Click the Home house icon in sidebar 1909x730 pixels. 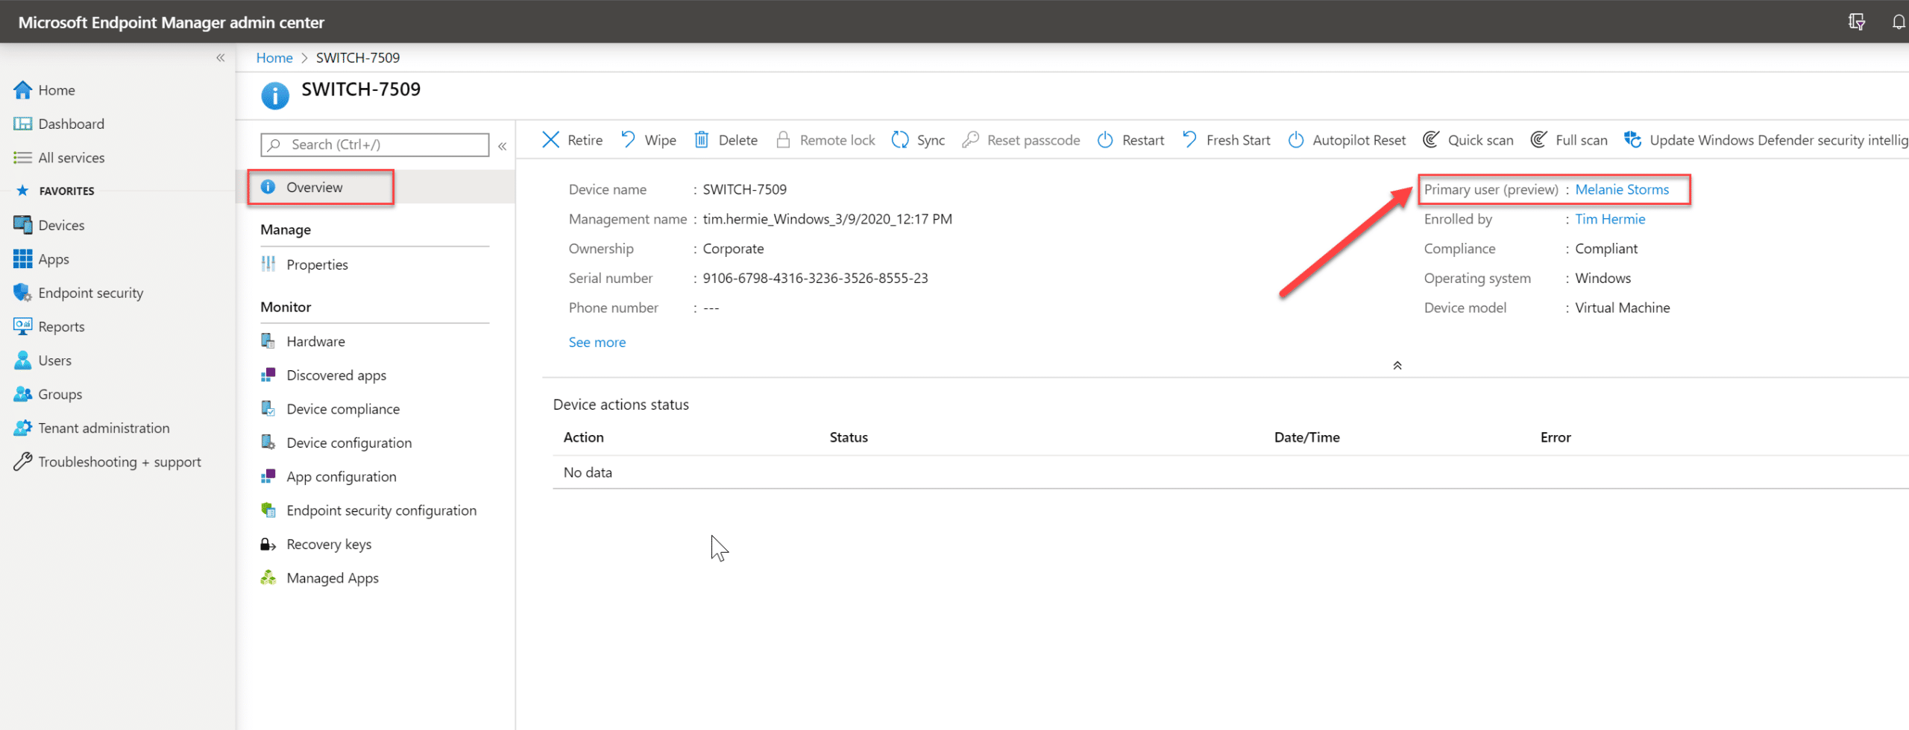(x=22, y=90)
